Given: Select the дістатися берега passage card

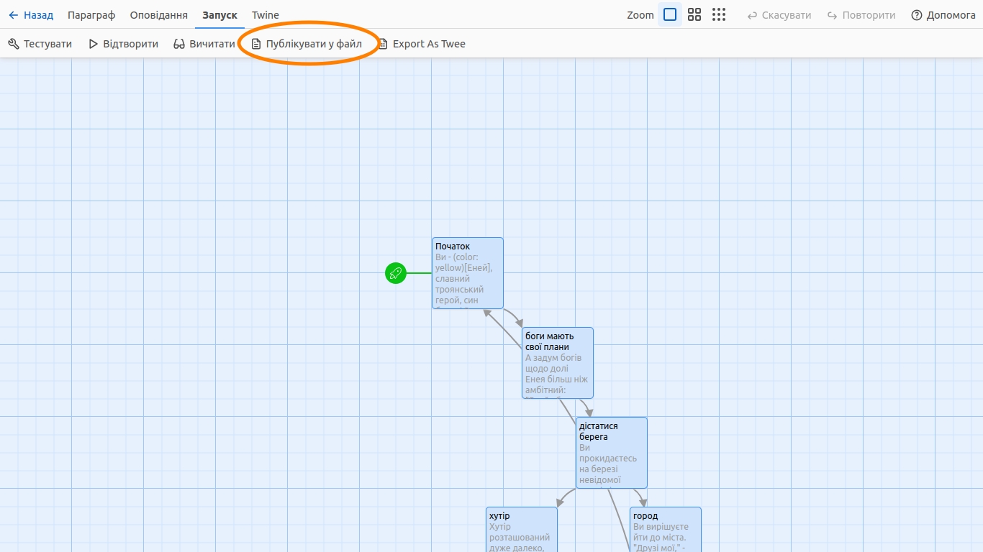Looking at the screenshot, I should tap(611, 453).
